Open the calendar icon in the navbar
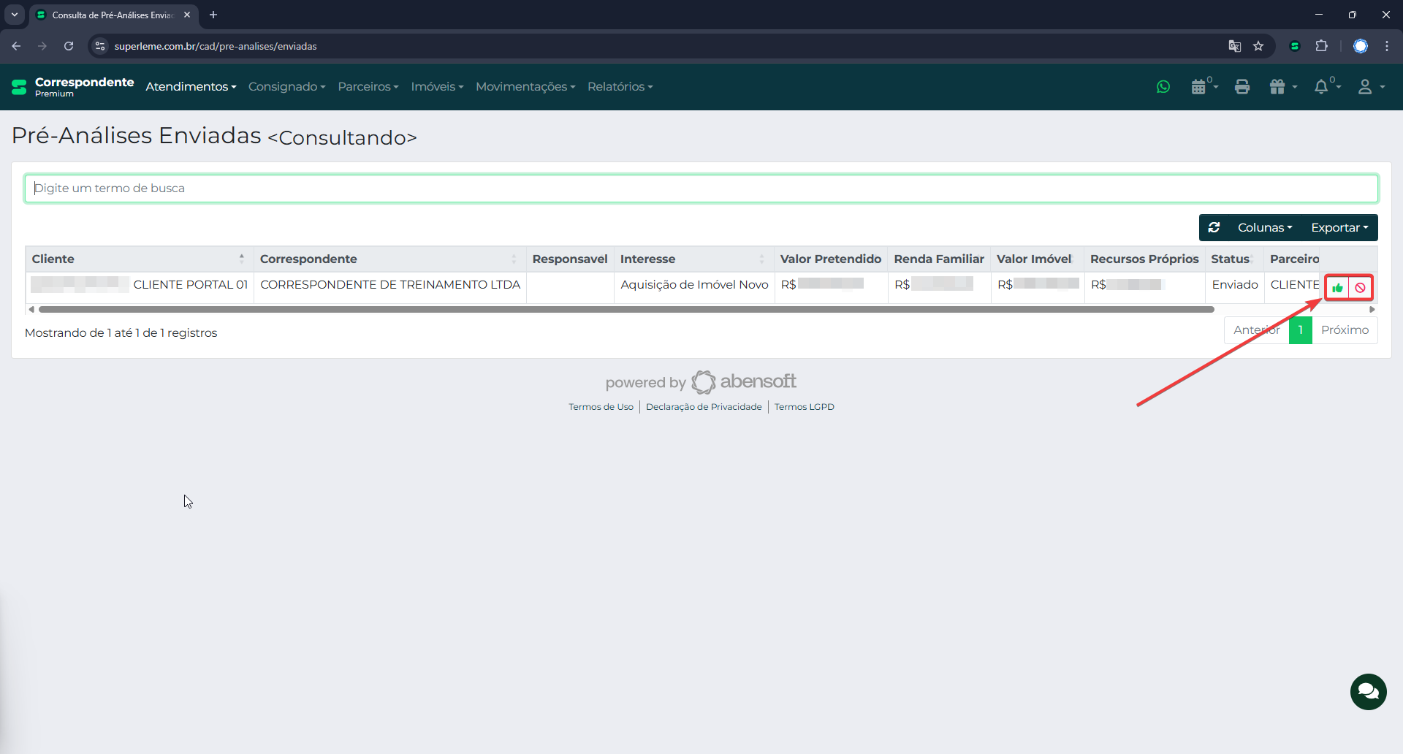The height and width of the screenshot is (754, 1403). pos(1199,87)
